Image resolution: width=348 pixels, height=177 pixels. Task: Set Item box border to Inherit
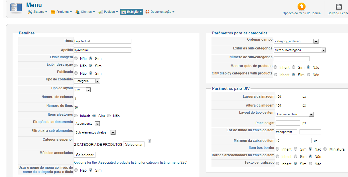[x=278, y=149]
